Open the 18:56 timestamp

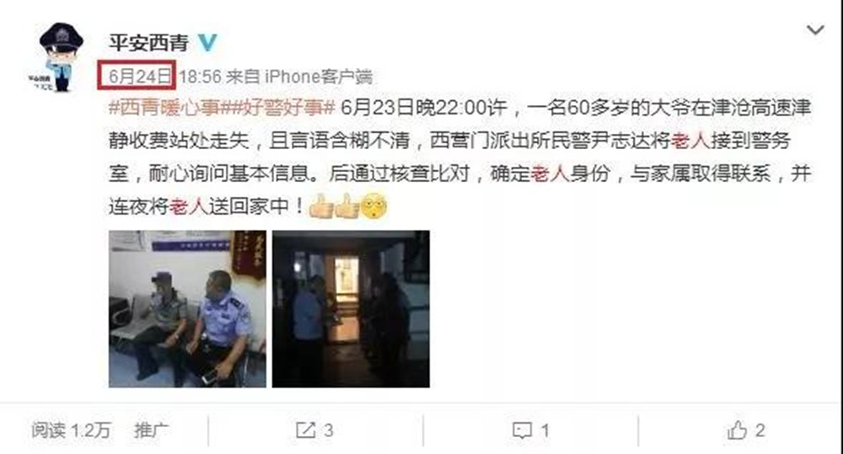(200, 77)
